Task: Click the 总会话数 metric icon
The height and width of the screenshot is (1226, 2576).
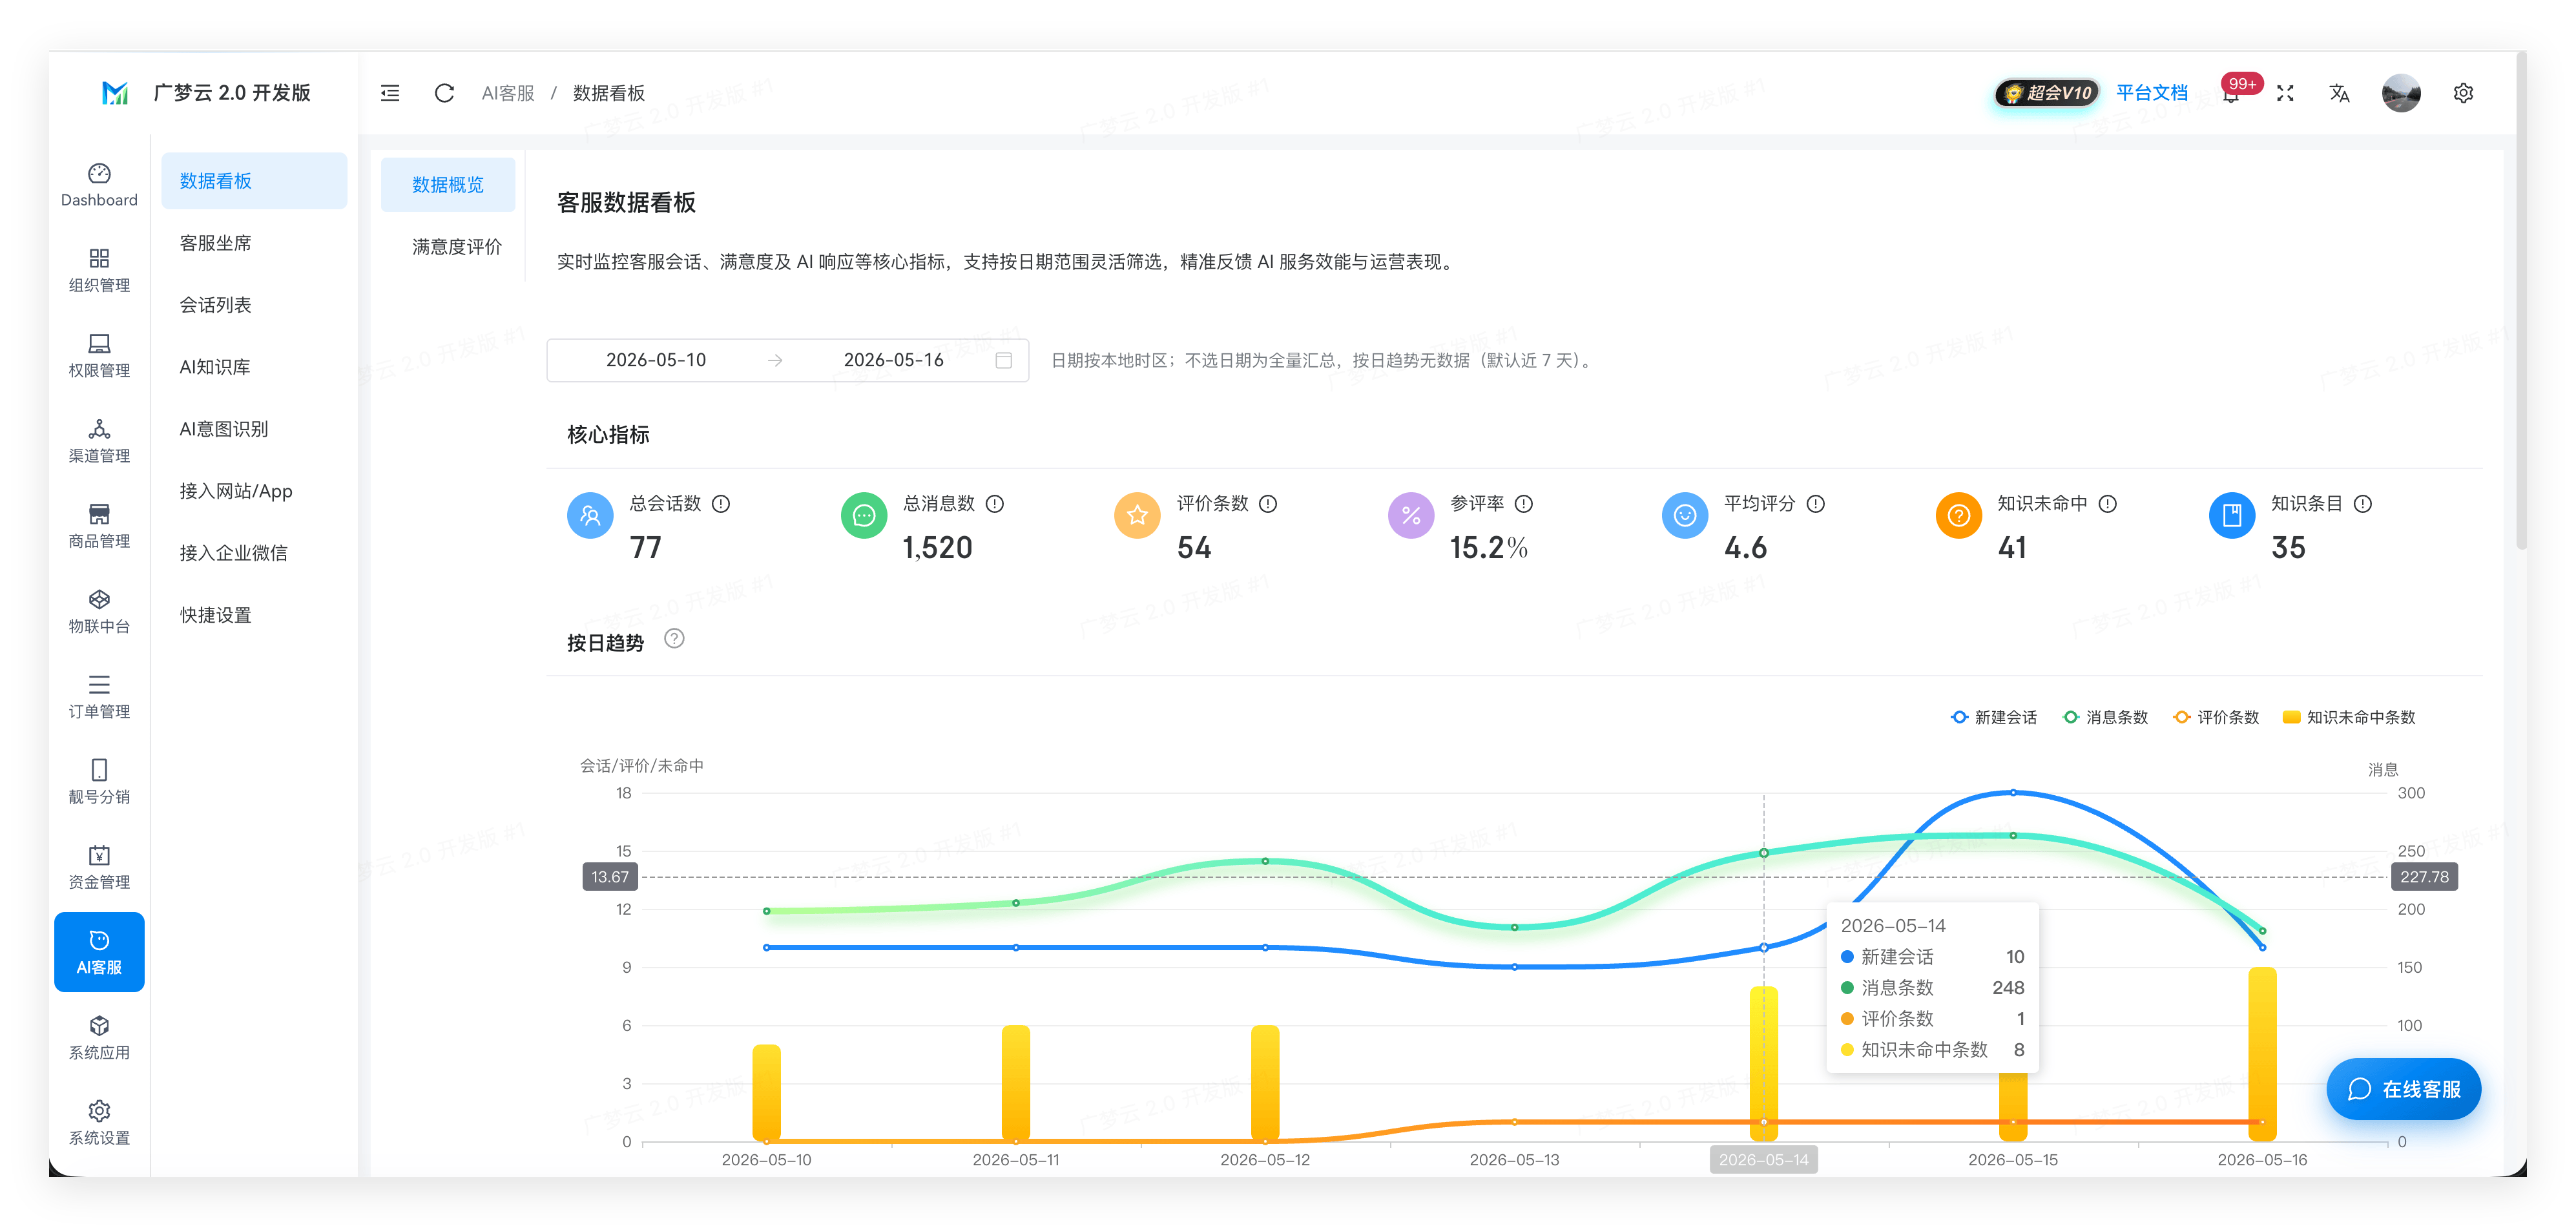Action: point(590,516)
